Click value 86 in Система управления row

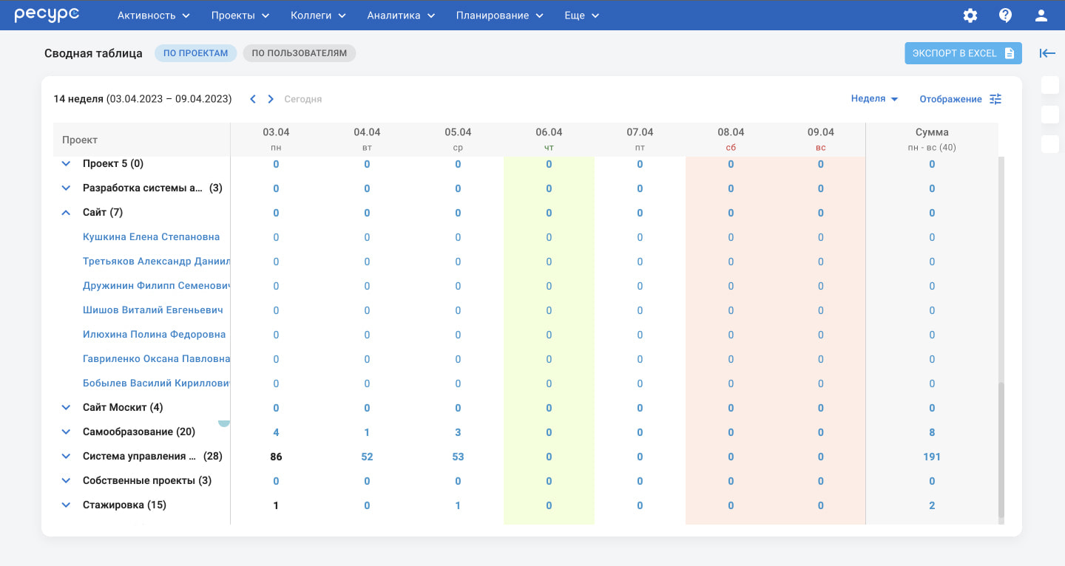click(276, 457)
